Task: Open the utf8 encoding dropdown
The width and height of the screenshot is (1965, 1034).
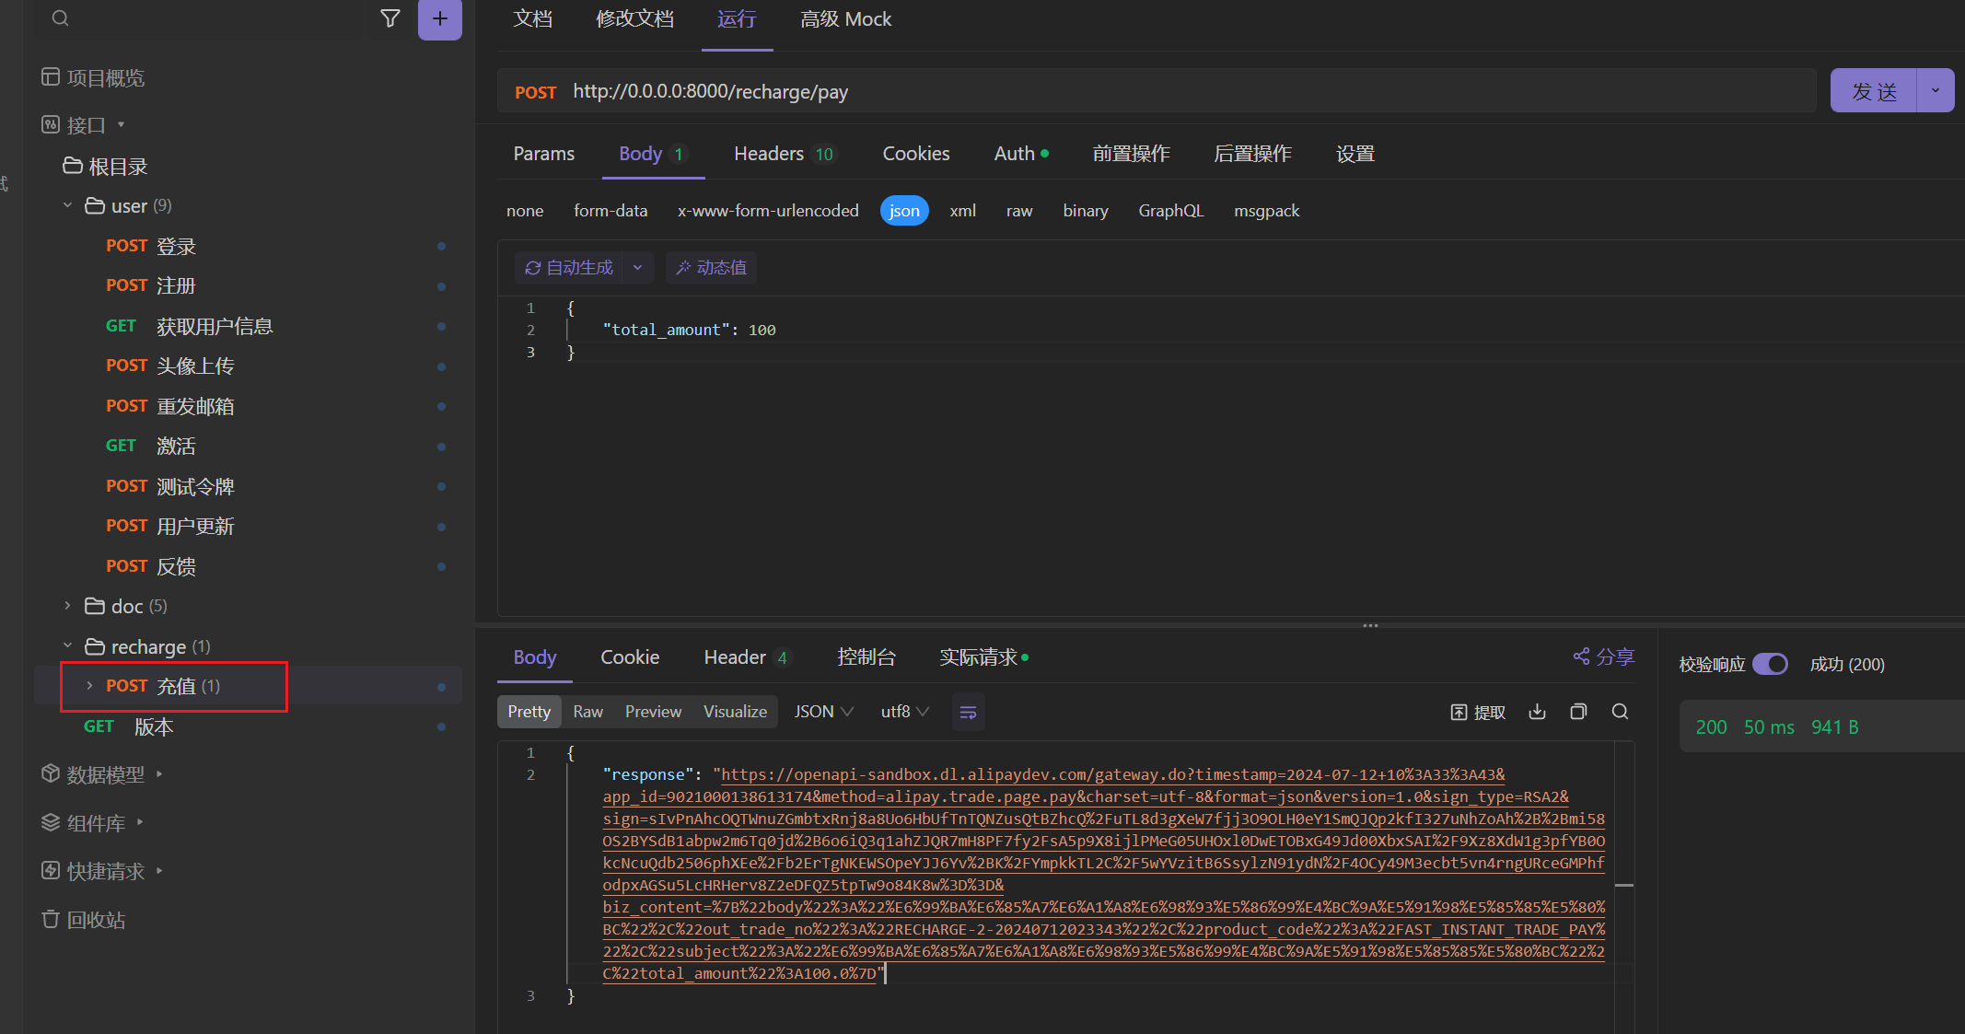Action: pos(904,712)
